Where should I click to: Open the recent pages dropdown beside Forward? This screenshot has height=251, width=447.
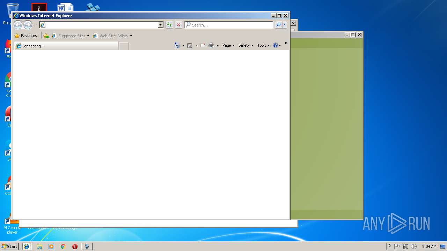[x=35, y=25]
